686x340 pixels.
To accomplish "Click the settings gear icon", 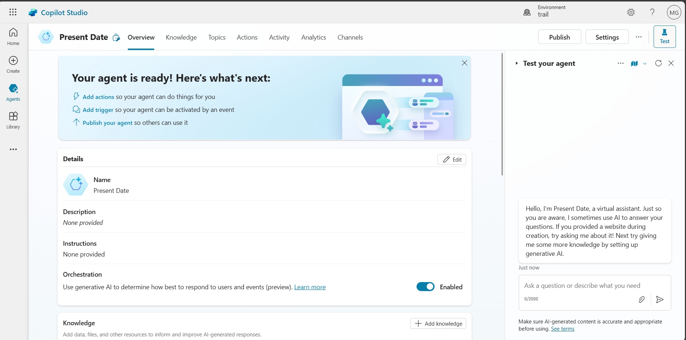I will pos(631,12).
